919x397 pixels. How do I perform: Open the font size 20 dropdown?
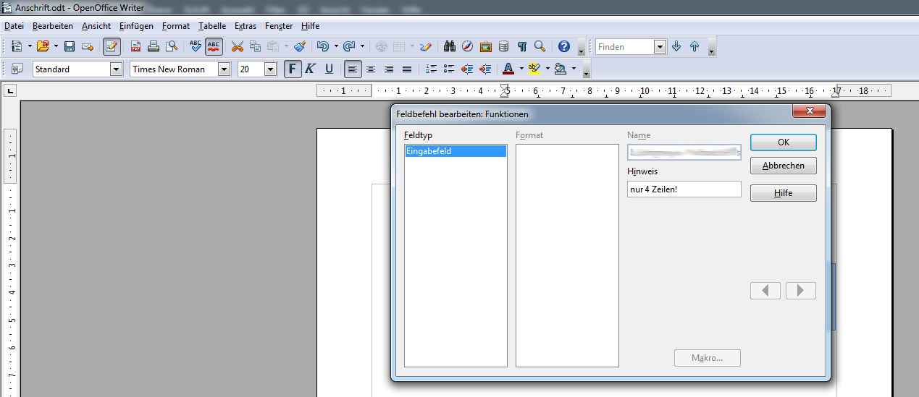(x=271, y=69)
